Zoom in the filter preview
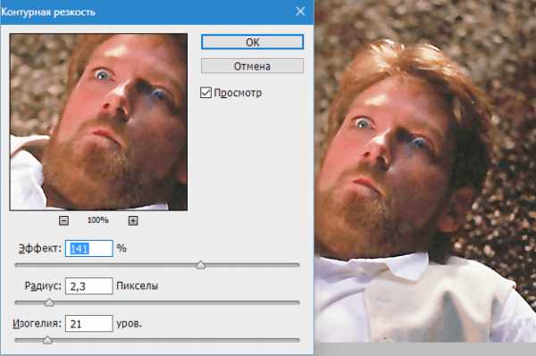Screen dimensions: 536x356 tap(133, 220)
